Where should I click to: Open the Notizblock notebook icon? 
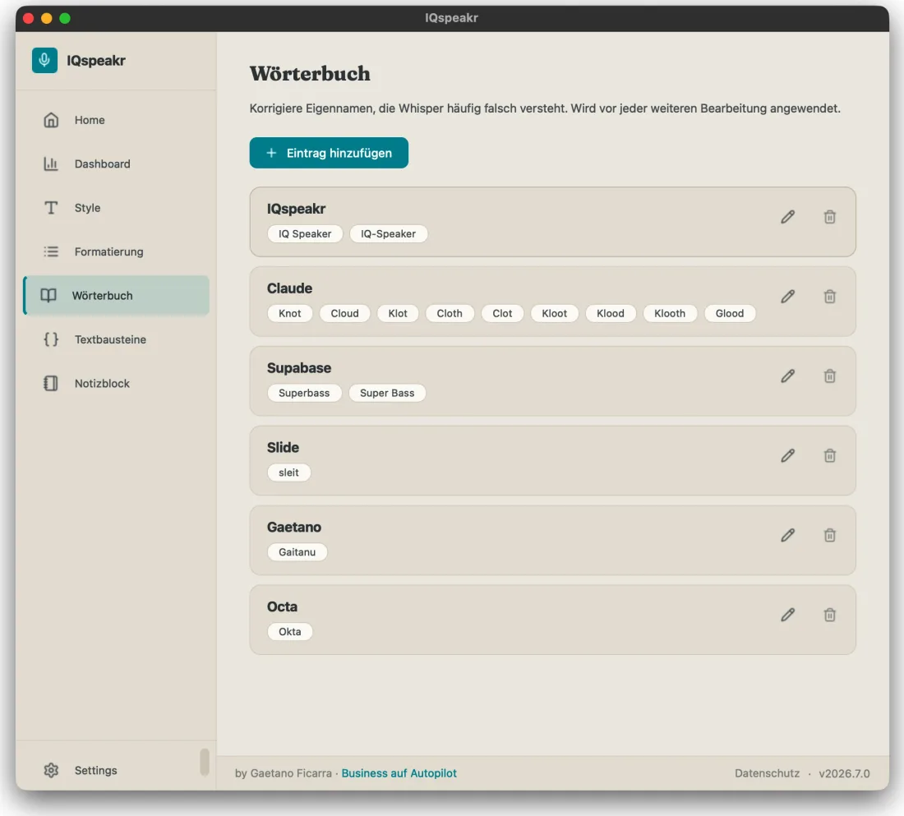pyautogui.click(x=51, y=383)
